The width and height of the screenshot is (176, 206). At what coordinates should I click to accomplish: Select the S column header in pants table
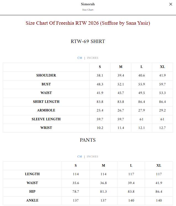(x=76, y=166)
